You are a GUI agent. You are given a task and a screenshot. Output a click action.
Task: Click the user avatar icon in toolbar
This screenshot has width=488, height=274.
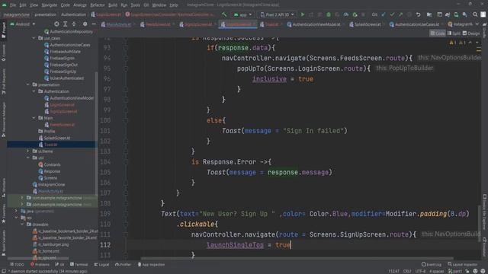coord(483,14)
